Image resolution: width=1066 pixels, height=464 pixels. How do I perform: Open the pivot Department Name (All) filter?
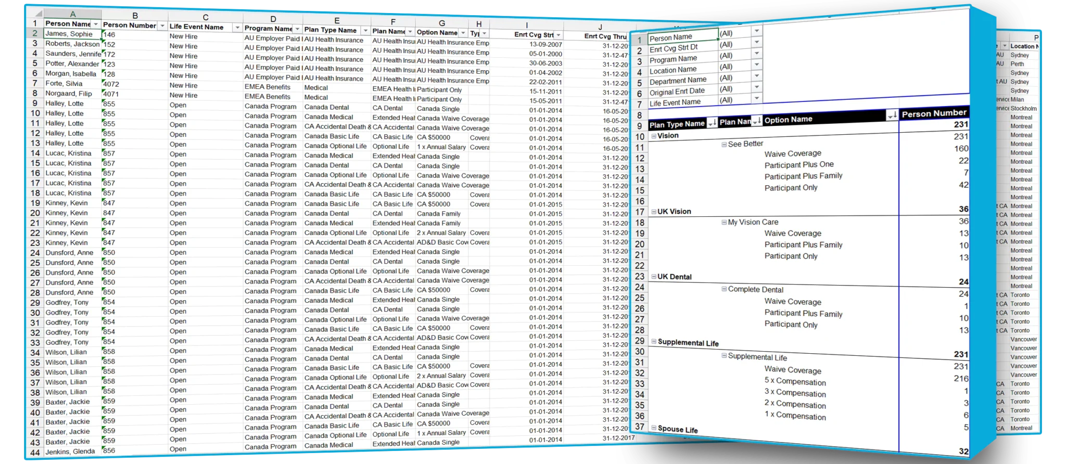click(x=757, y=76)
